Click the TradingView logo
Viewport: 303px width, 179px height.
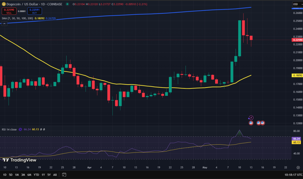click(19, 160)
